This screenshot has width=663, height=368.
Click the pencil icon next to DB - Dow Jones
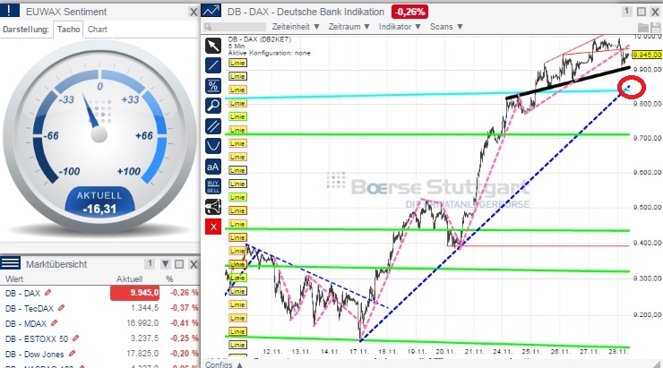(x=72, y=353)
